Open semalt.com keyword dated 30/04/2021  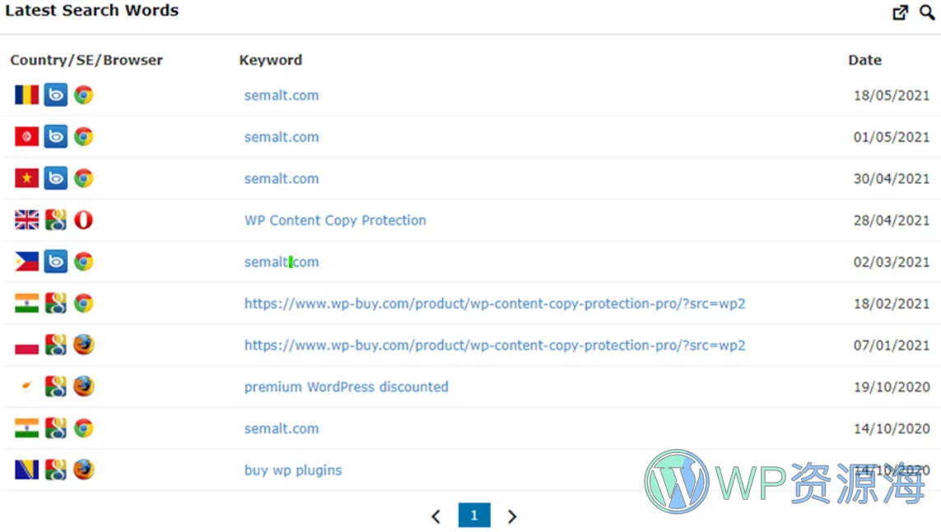282,178
